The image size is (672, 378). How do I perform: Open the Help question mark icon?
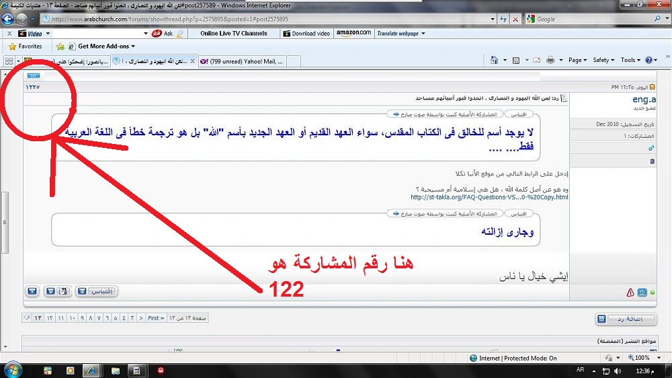point(648,60)
